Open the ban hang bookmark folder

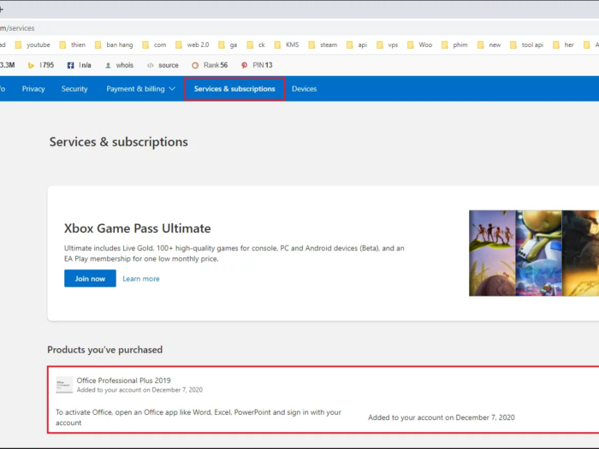114,44
